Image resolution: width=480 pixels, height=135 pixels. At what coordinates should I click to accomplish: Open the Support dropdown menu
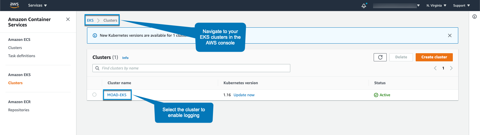point(461,5)
